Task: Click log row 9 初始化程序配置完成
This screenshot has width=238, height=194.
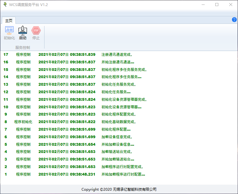Action: click(119, 114)
